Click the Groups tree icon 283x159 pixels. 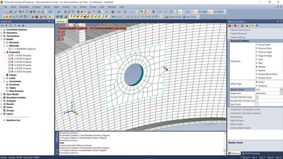pyautogui.click(x=4, y=110)
